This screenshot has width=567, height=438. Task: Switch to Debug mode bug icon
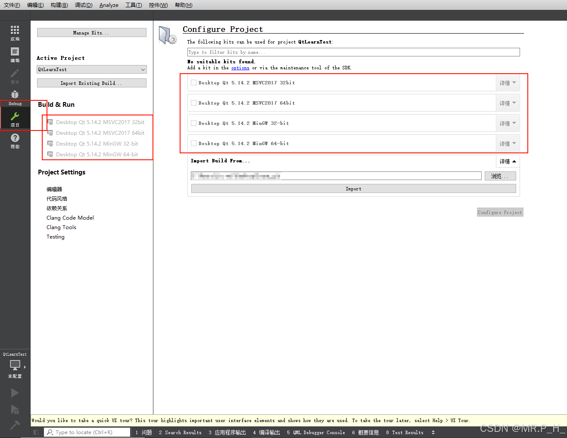pos(15,95)
